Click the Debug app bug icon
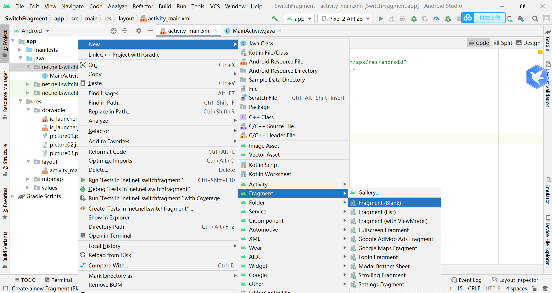This screenshot has height=293, width=552. coord(414,19)
